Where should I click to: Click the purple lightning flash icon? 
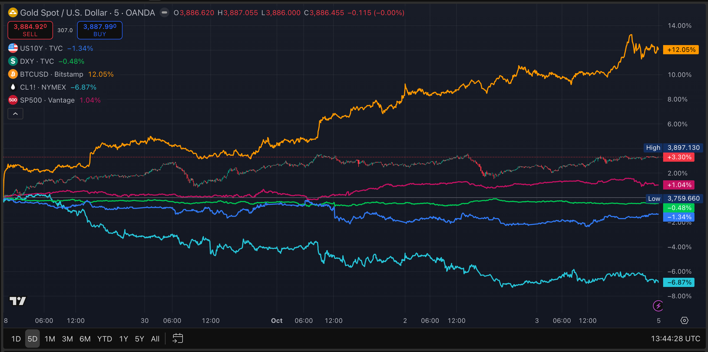point(658,306)
